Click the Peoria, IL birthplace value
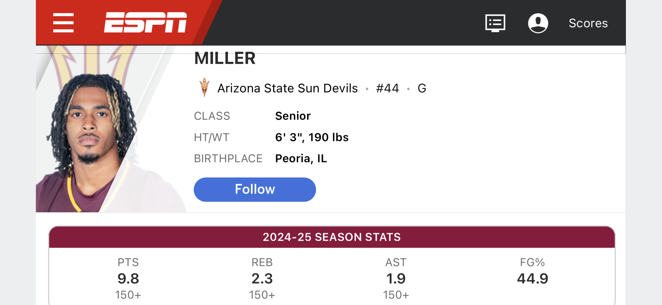The height and width of the screenshot is (305, 662). click(x=301, y=159)
